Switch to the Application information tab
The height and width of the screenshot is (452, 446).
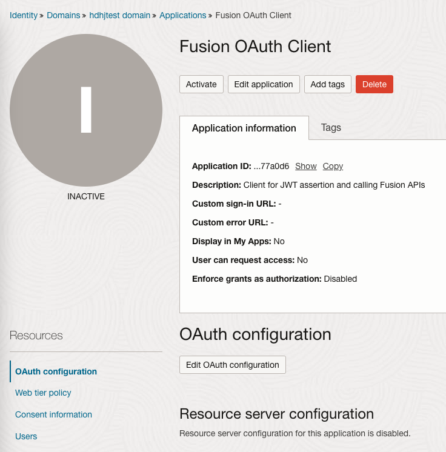pyautogui.click(x=244, y=128)
